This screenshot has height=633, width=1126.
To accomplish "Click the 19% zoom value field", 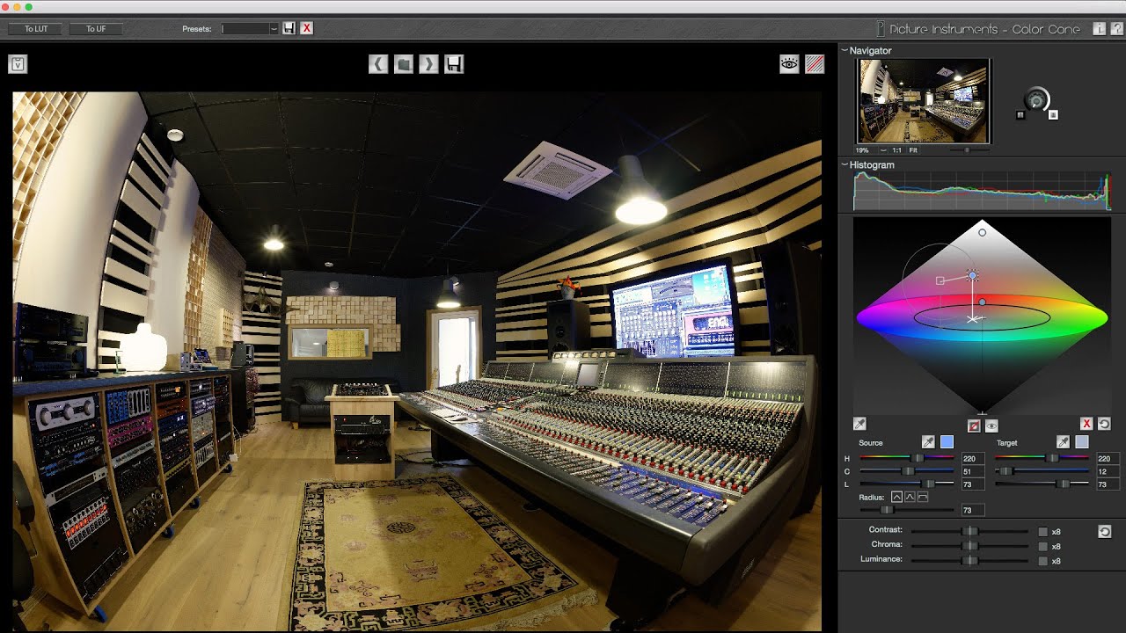I will (x=866, y=150).
